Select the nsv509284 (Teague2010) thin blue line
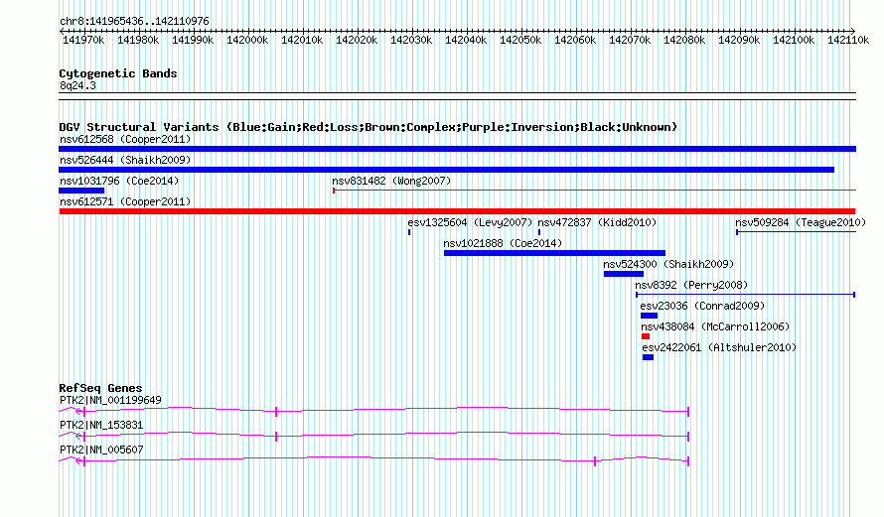The image size is (884, 517). coord(796,232)
